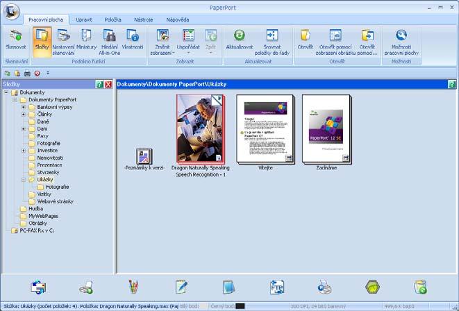Expand the Daní folder
Image resolution: width=459 pixels, height=311 pixels.
pyautogui.click(x=24, y=128)
